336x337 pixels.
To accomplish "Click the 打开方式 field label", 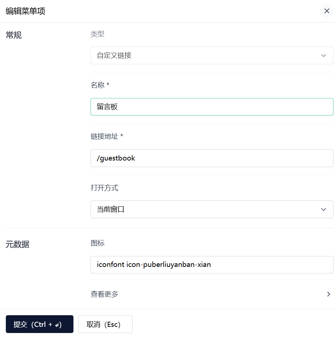I will pyautogui.click(x=104, y=188).
